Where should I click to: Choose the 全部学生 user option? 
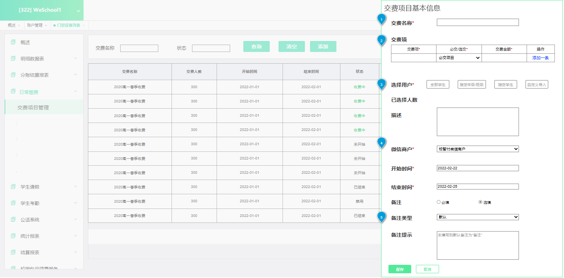[x=438, y=84]
